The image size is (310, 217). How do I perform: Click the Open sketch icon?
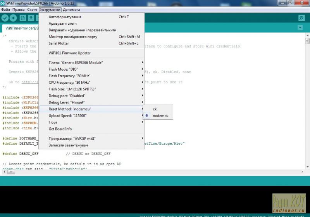point(31,18)
